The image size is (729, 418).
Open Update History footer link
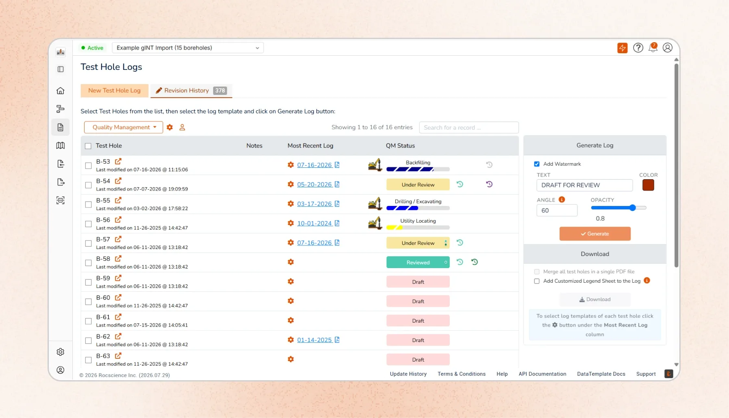[408, 374]
